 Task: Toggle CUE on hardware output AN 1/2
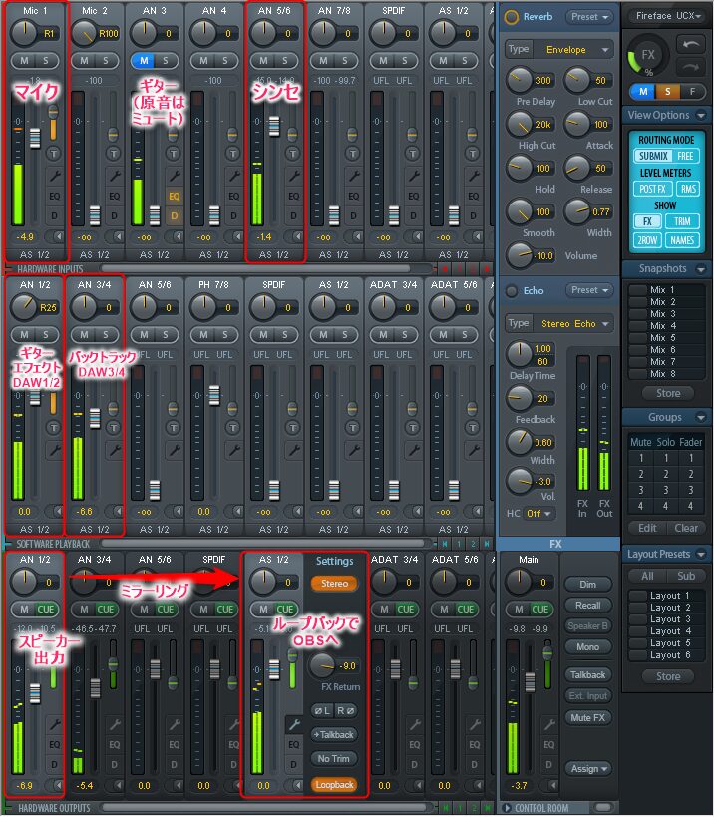[x=46, y=610]
